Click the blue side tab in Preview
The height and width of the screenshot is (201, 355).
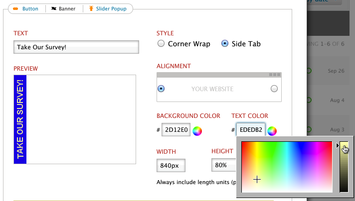pos(20,119)
